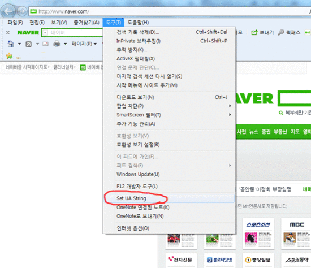Expand the Naver toolbar search dropdown arrow
The image size is (311, 268).
[45, 33]
